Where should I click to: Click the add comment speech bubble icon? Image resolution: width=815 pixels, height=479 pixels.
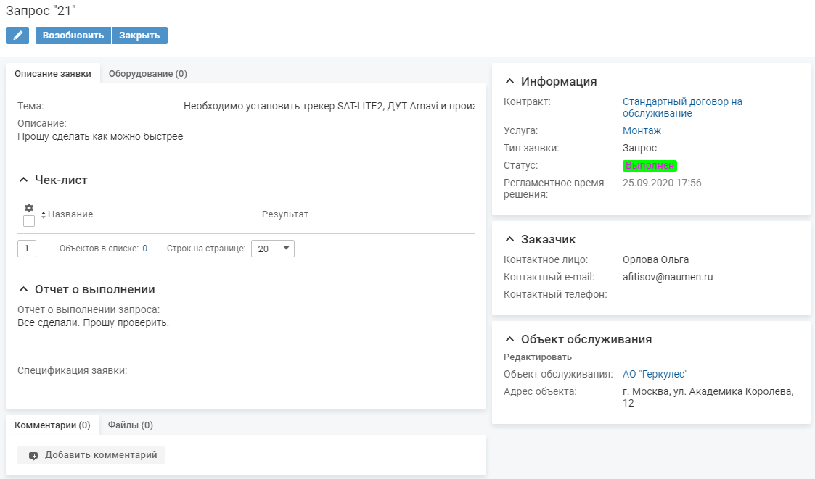(33, 456)
